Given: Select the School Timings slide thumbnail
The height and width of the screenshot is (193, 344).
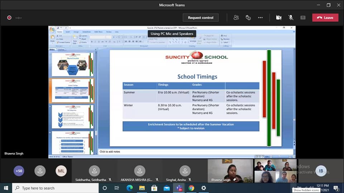Looking at the screenshot, I should (73, 91).
